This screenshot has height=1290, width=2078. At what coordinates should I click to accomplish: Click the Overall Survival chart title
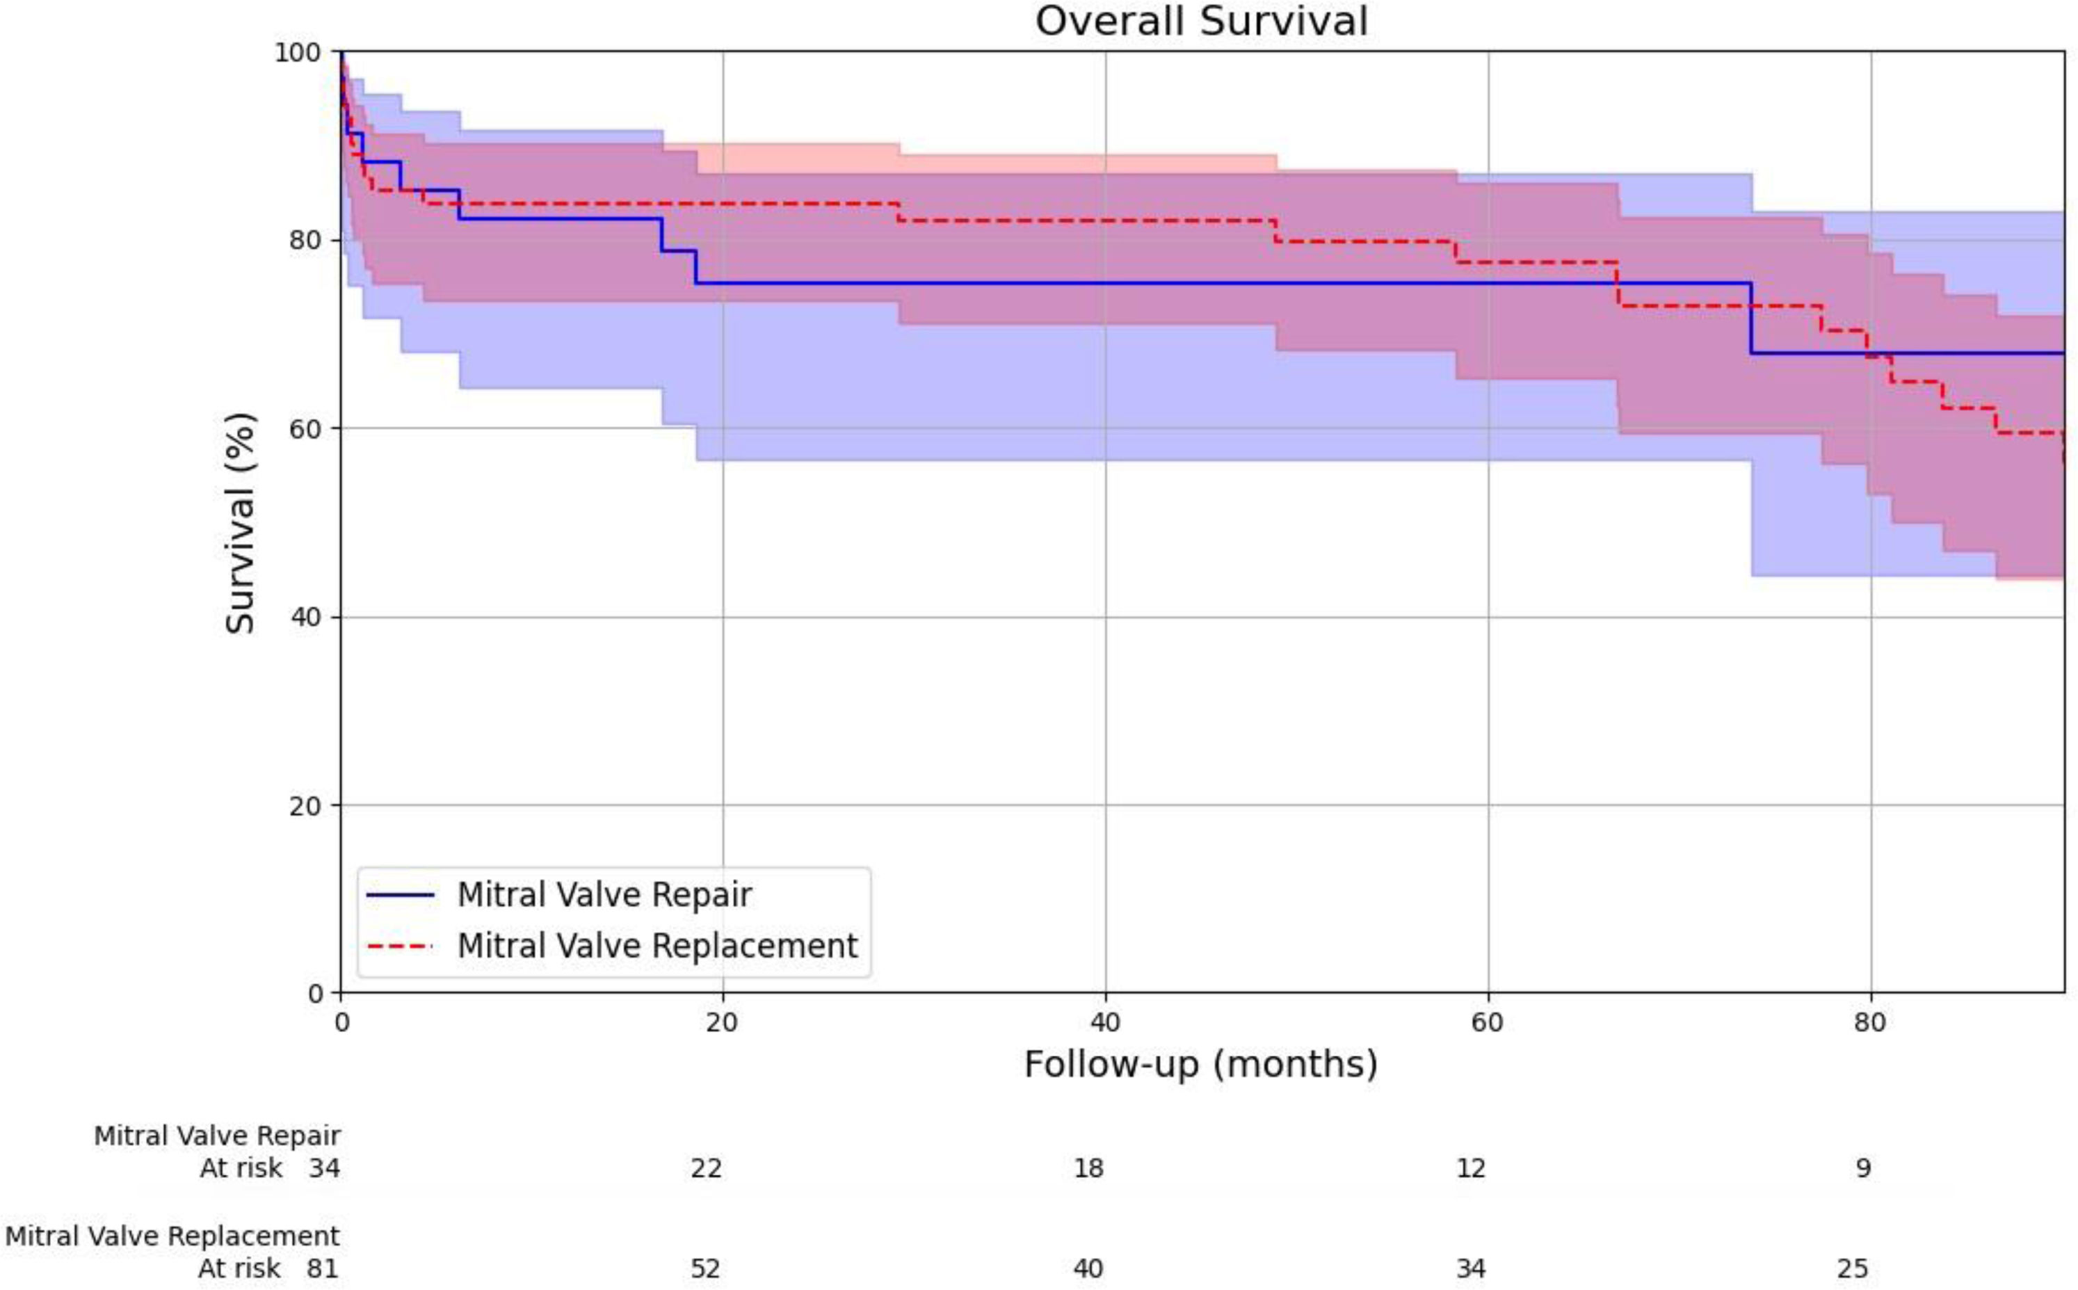1201,22
